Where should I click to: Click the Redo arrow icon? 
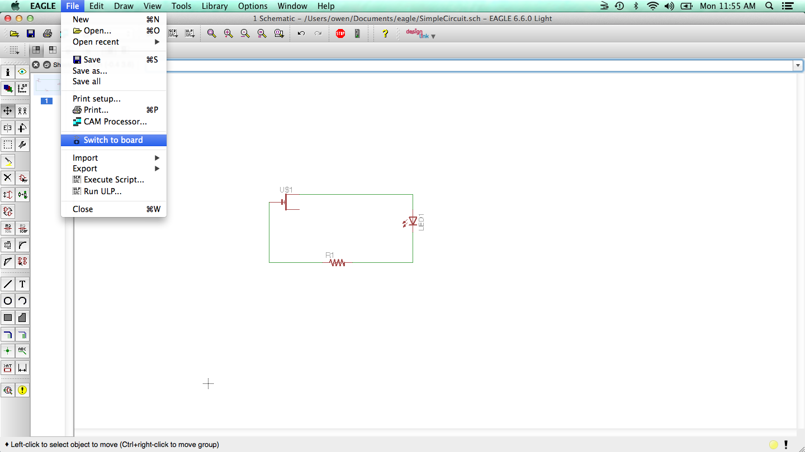click(x=318, y=33)
